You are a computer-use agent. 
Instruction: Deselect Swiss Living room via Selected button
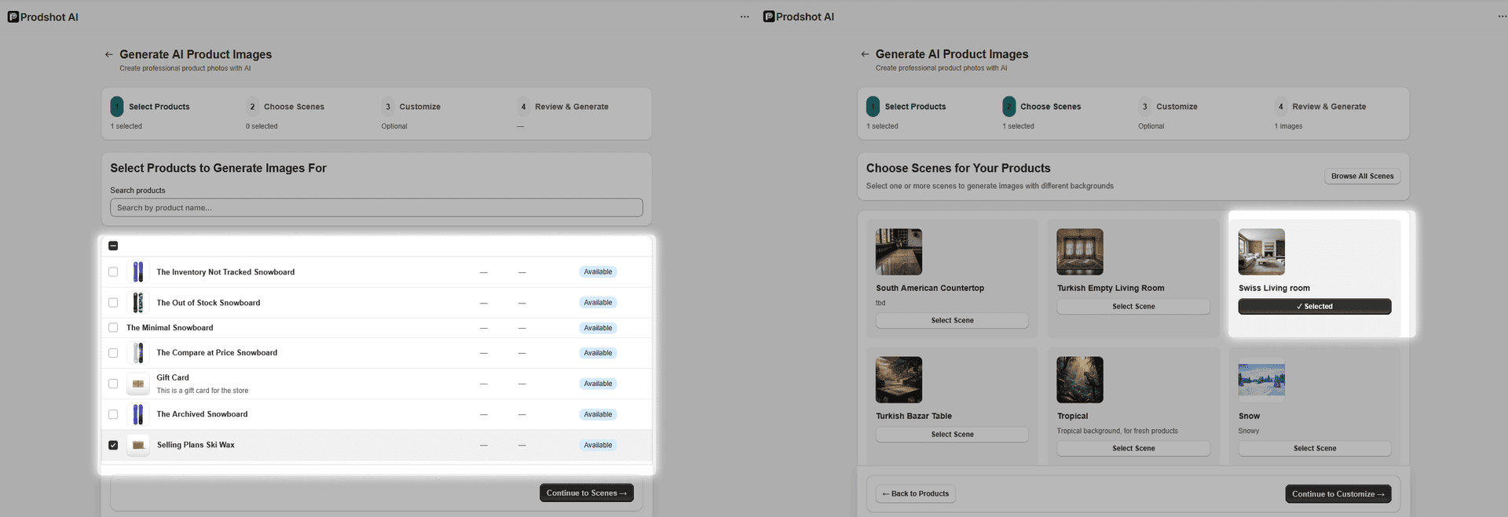1315,307
